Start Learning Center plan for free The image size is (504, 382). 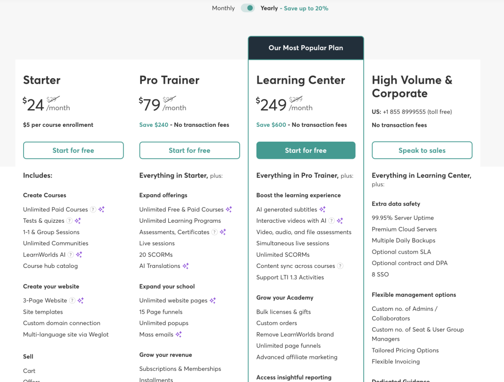tap(306, 150)
